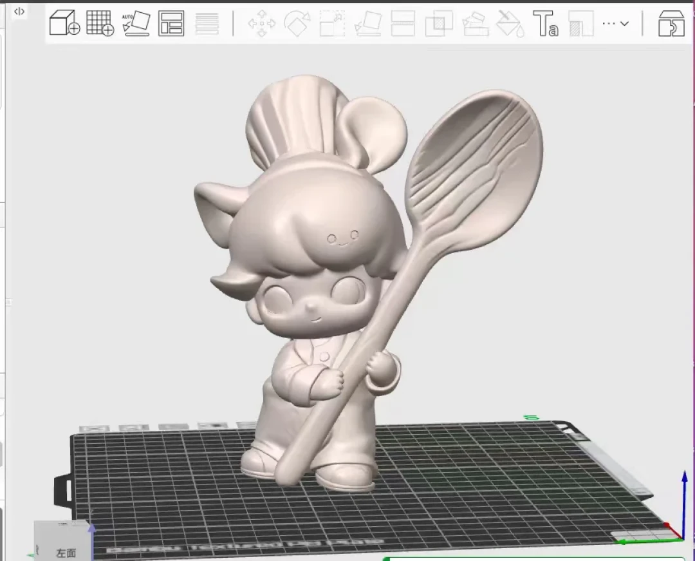Open the variable layer height tool
This screenshot has height=561, width=695.
point(207,23)
